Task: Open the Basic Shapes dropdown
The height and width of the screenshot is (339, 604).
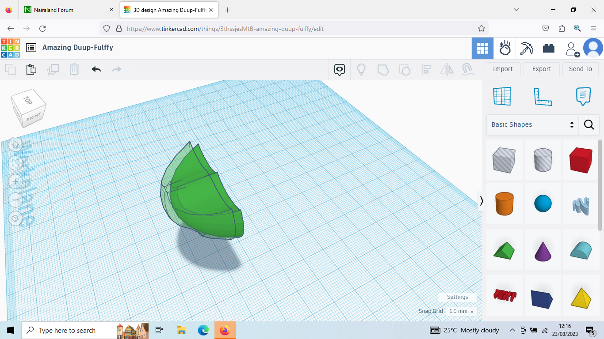Action: [532, 124]
